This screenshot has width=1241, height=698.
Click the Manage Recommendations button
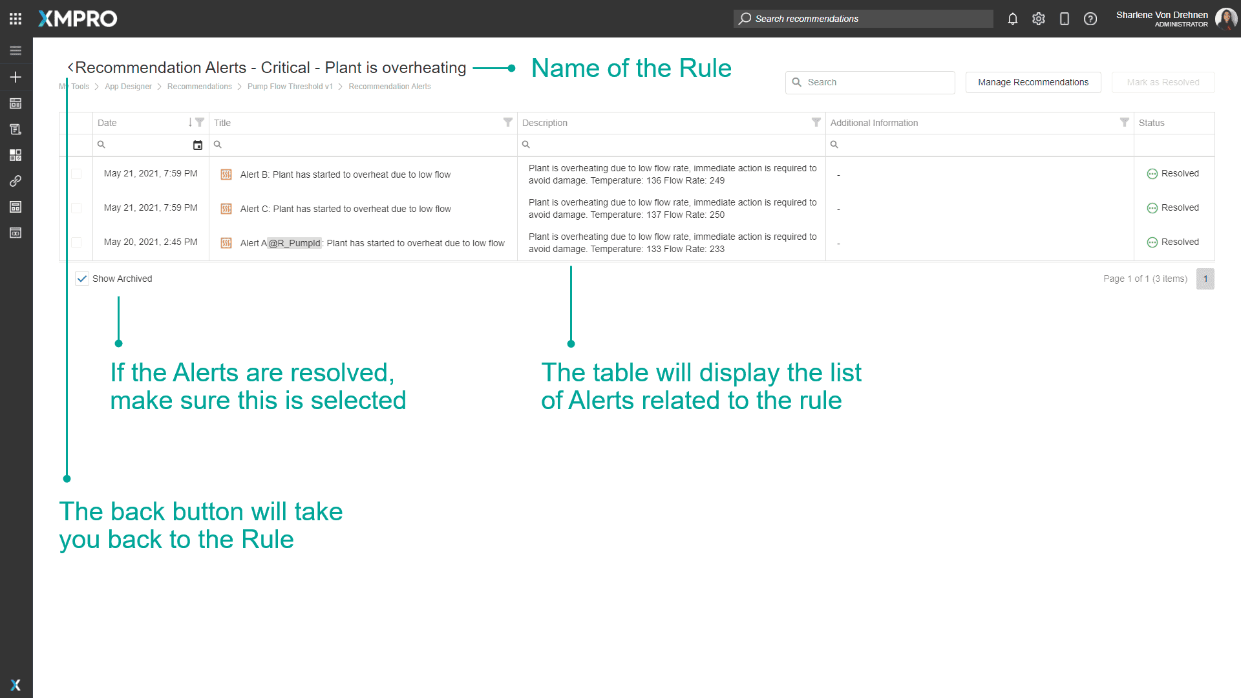pos(1032,82)
